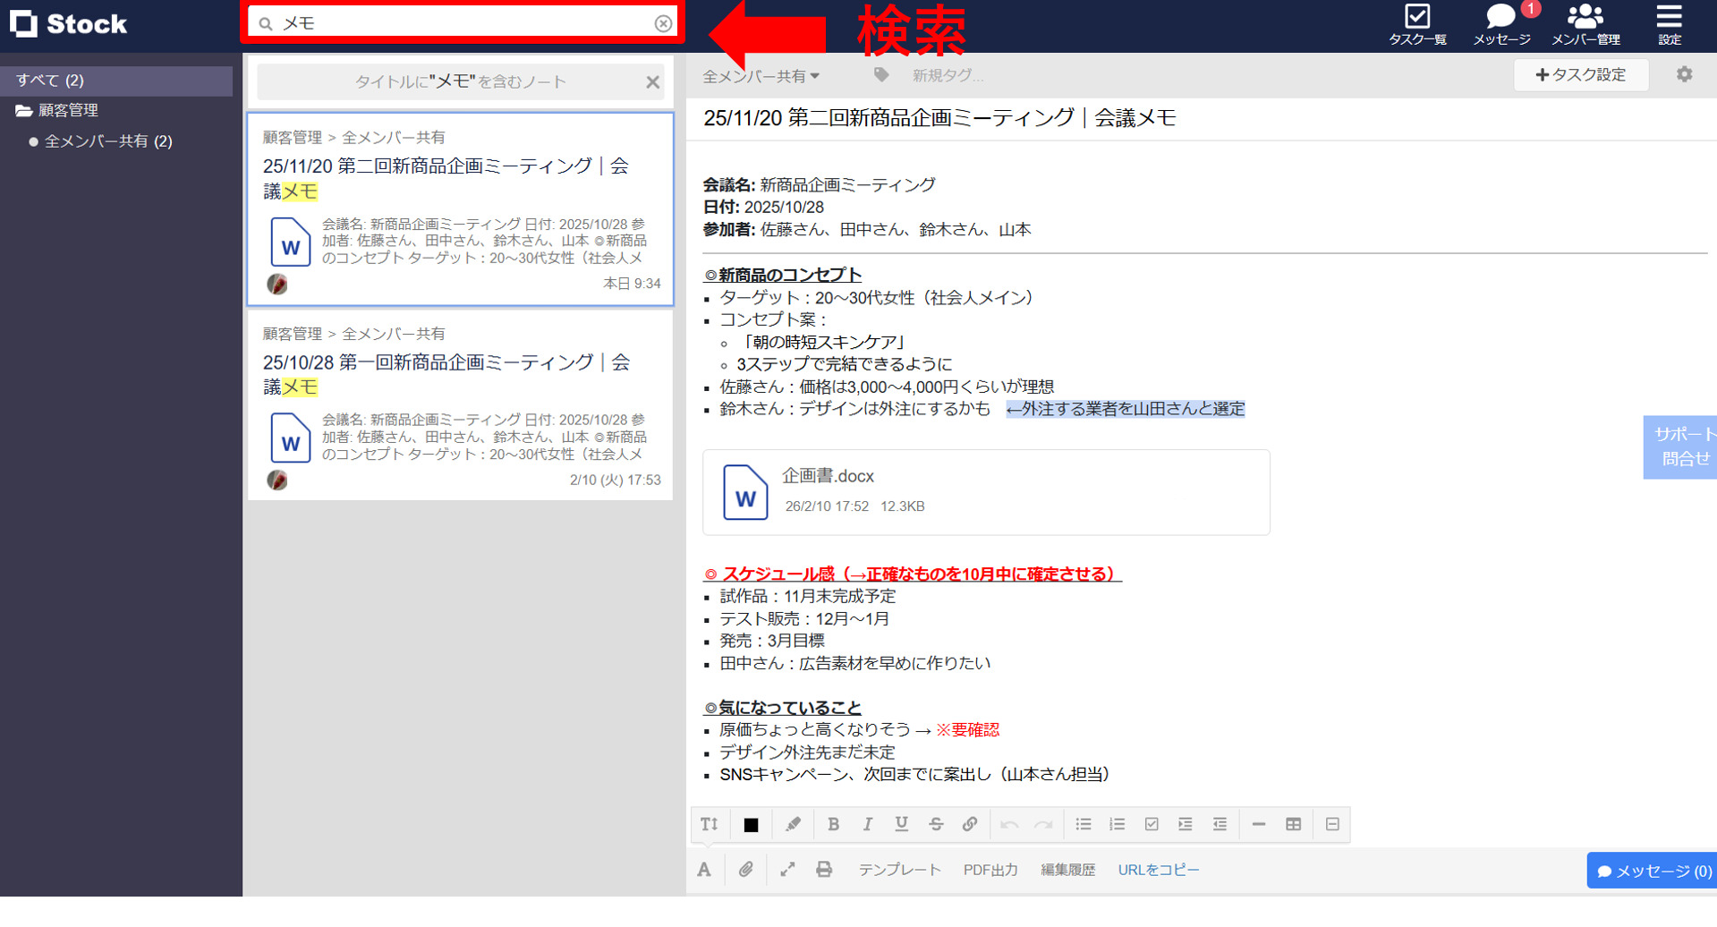Attach a file with the paperclip icon
This screenshot has height=927, width=1717.
(745, 869)
